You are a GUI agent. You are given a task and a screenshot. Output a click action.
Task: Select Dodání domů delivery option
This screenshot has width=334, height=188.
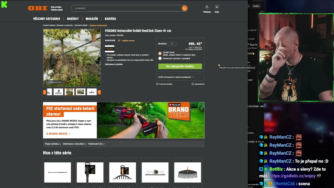tap(160, 54)
